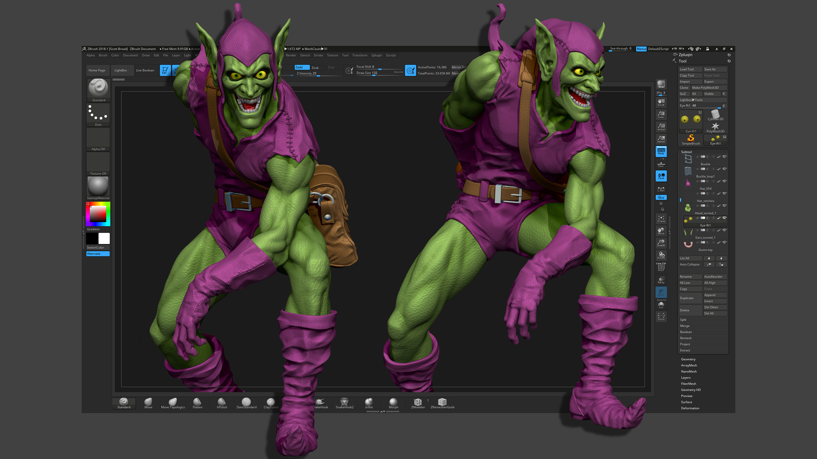The image size is (817, 459).
Task: Pick the SnakeHook2 brush
Action: tap(344, 403)
